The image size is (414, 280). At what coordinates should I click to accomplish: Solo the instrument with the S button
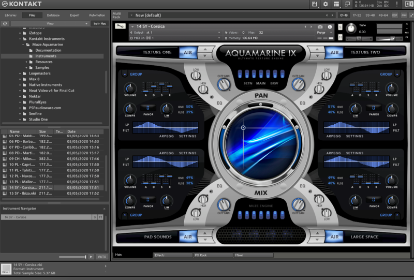340,26
